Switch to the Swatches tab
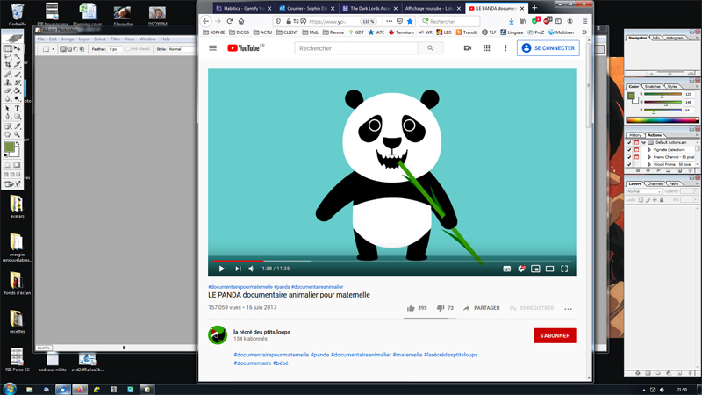Image resolution: width=702 pixels, height=395 pixels. click(x=653, y=86)
